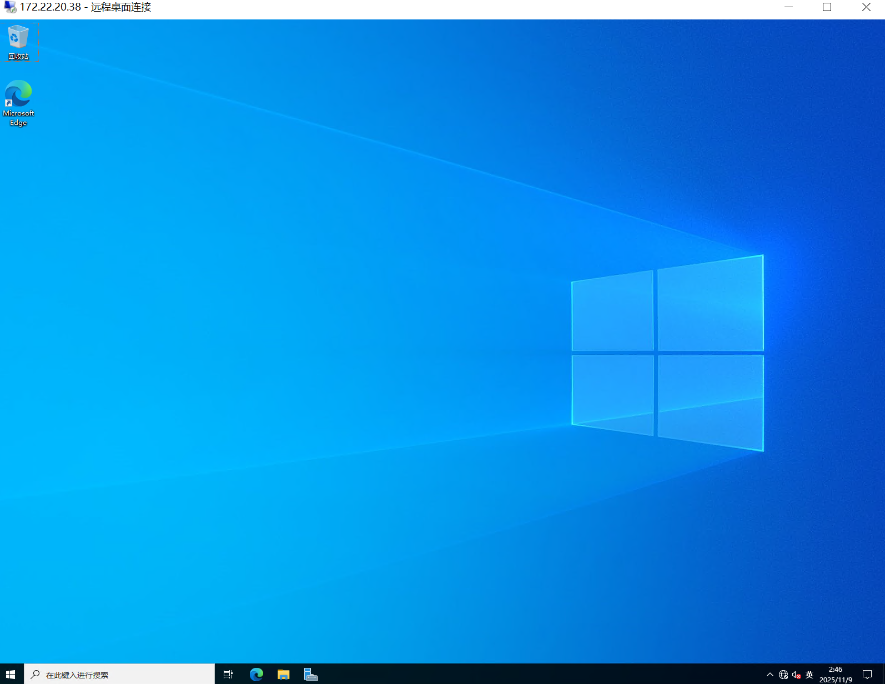885x684 pixels.
Task: Toggle the 英 input language indicator
Action: [809, 675]
